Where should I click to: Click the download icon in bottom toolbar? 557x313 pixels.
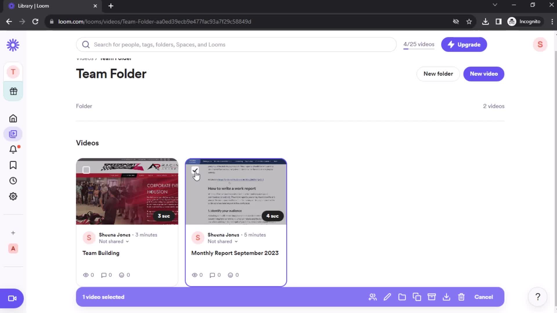pyautogui.click(x=446, y=297)
